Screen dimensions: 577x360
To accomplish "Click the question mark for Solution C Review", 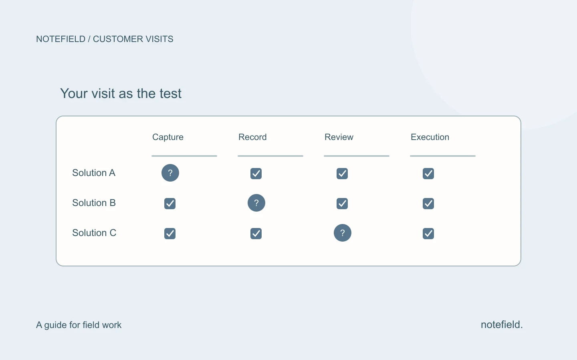I will pyautogui.click(x=343, y=233).
